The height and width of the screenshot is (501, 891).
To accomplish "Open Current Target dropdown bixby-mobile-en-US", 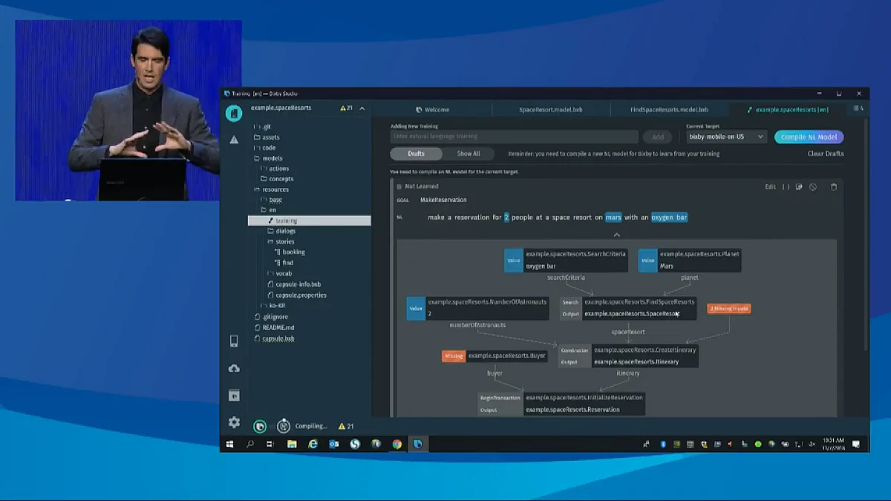I will point(726,137).
